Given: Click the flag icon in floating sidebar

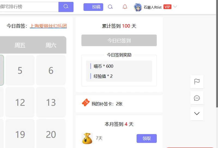Looking at the screenshot, I should 197,81.
